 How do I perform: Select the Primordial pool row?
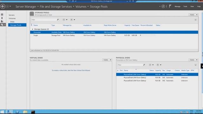click(114, 32)
